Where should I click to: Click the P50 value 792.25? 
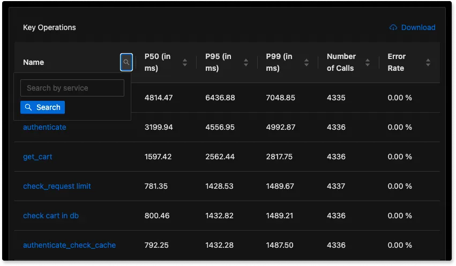(156, 245)
